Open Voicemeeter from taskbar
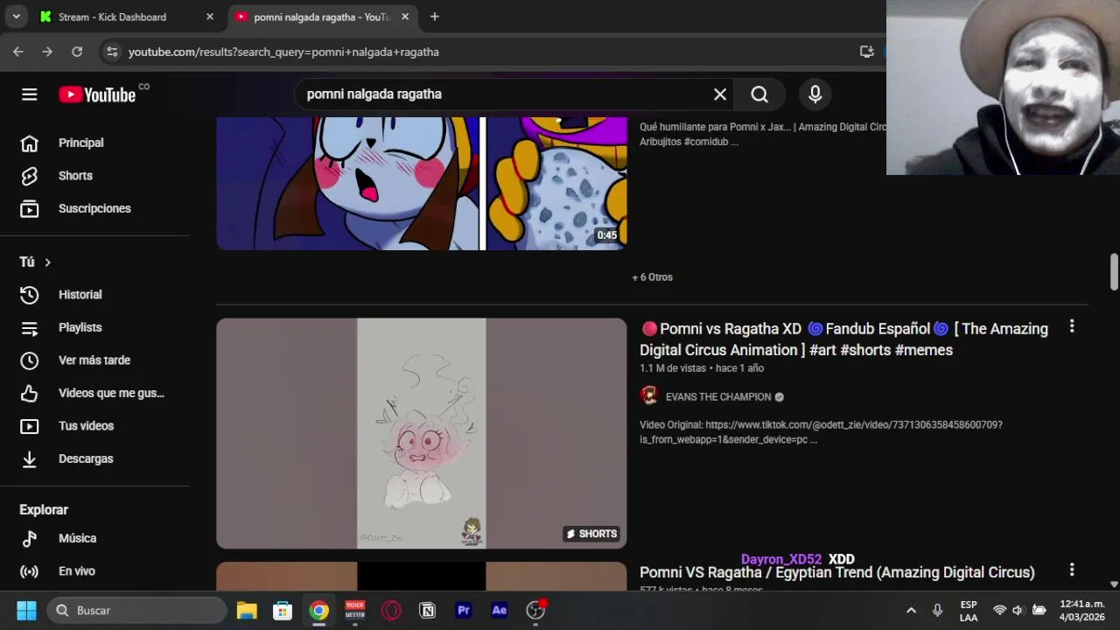The width and height of the screenshot is (1120, 630). [355, 610]
